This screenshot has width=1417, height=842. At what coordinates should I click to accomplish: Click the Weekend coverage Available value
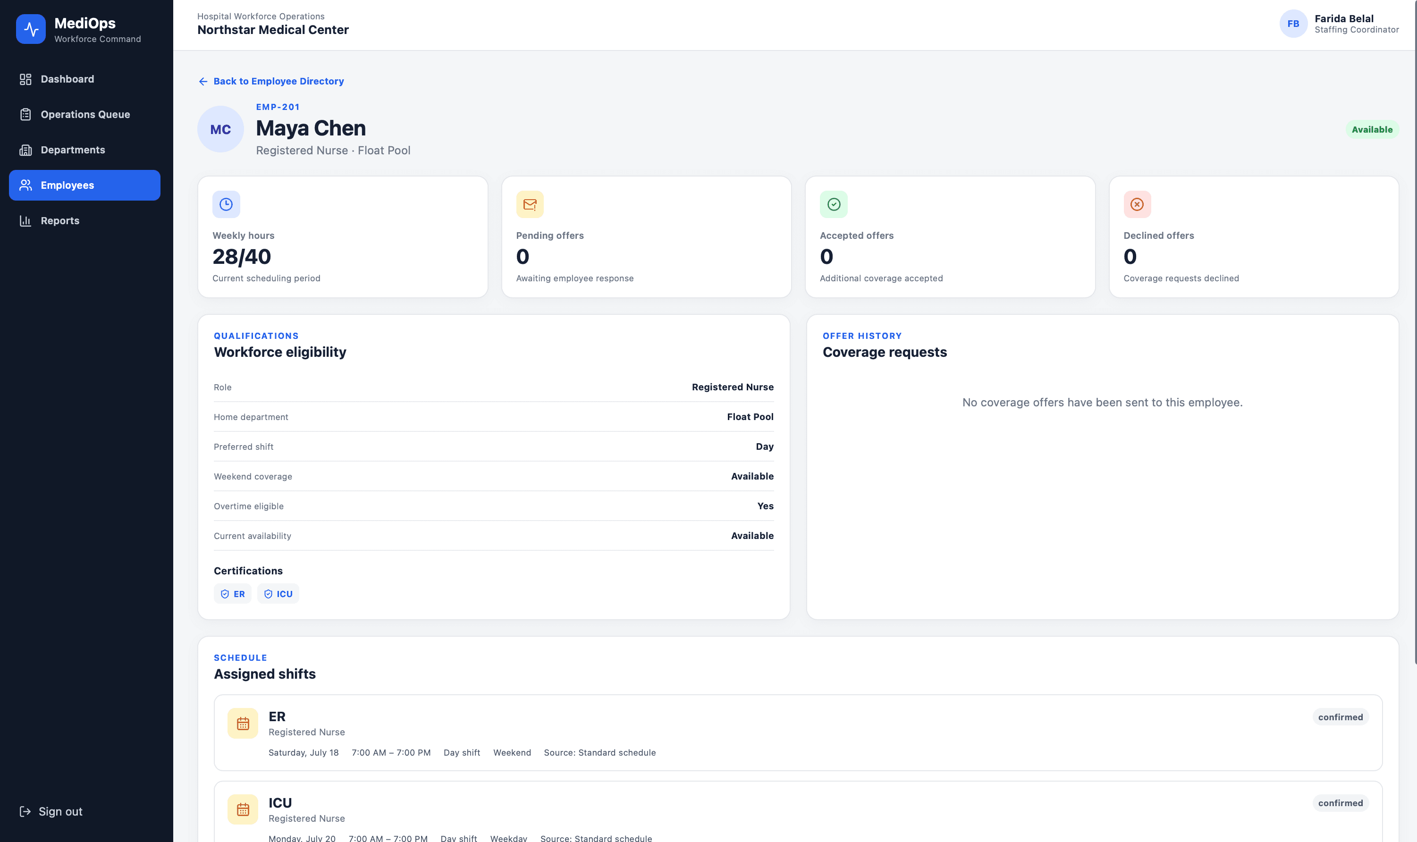pyautogui.click(x=752, y=477)
